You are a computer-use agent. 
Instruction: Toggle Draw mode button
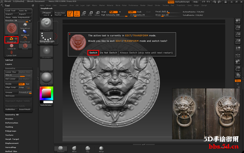click(77, 14)
